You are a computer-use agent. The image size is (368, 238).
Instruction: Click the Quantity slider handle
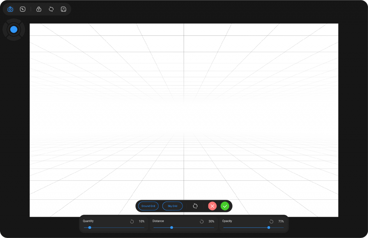click(x=90, y=228)
